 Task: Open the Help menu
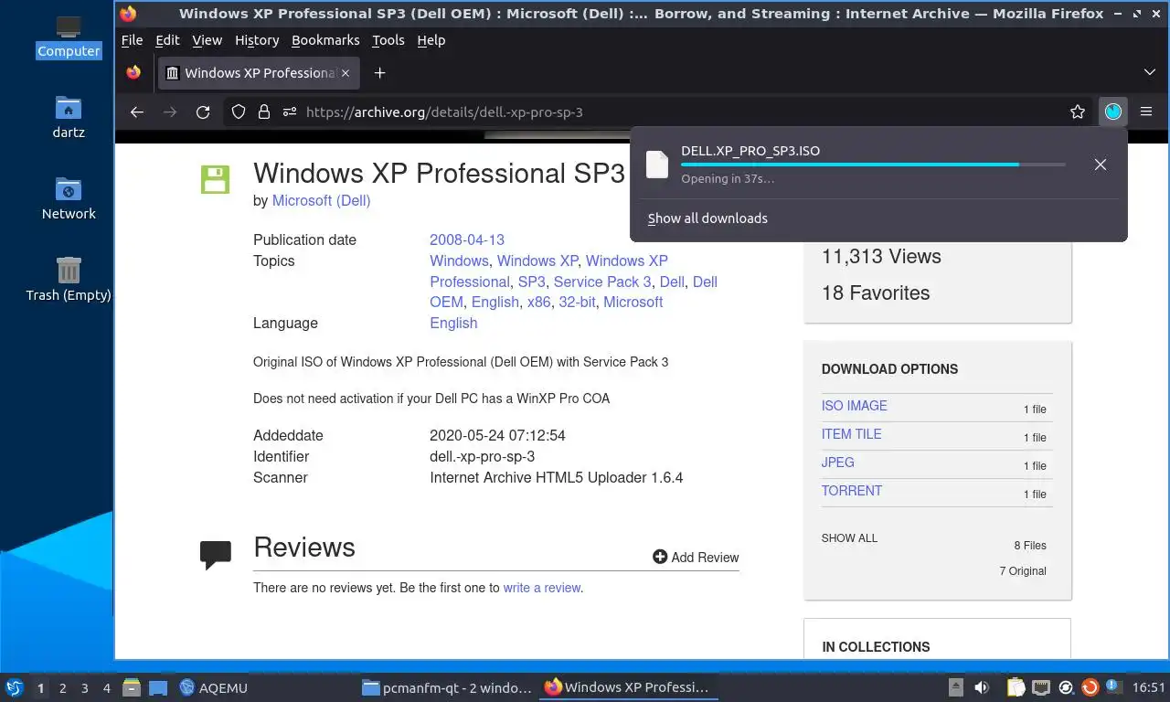[431, 40]
